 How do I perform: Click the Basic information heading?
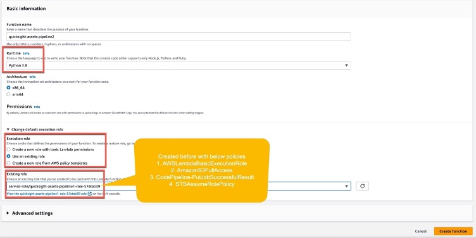pyautogui.click(x=26, y=9)
